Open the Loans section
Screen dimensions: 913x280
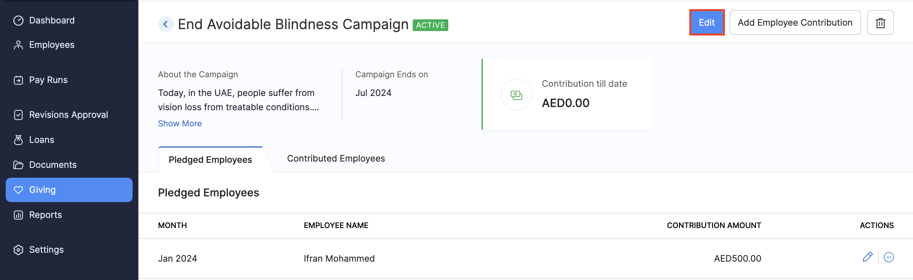pos(42,140)
